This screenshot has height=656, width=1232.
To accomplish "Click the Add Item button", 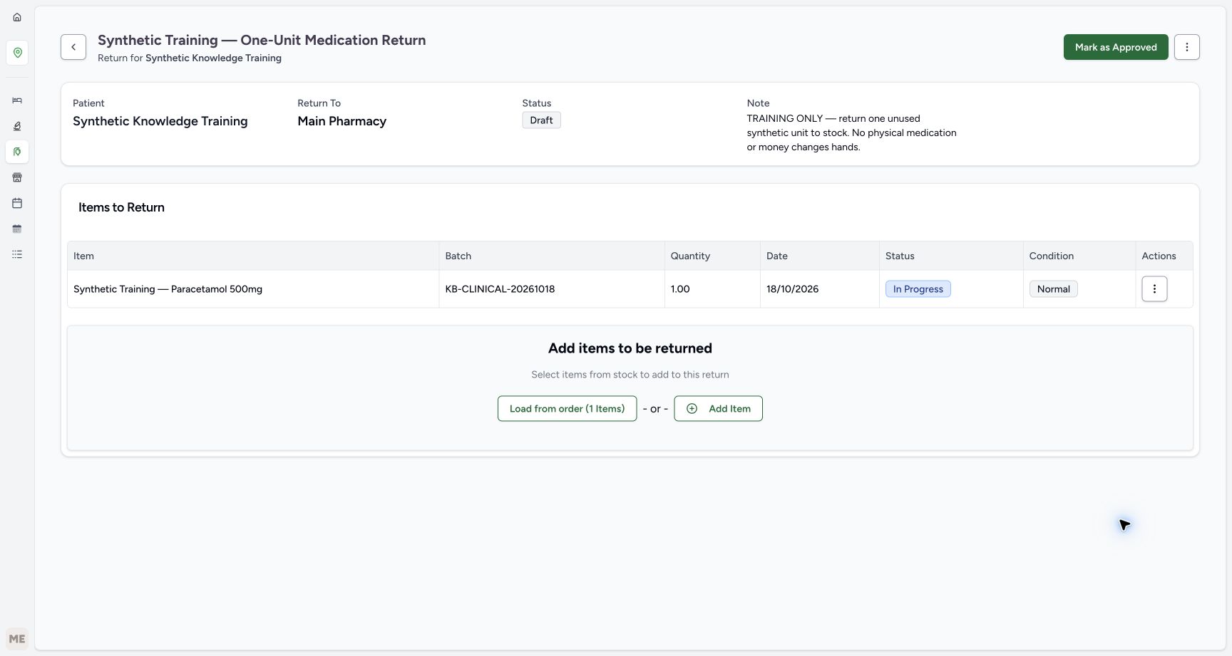I will (718, 409).
